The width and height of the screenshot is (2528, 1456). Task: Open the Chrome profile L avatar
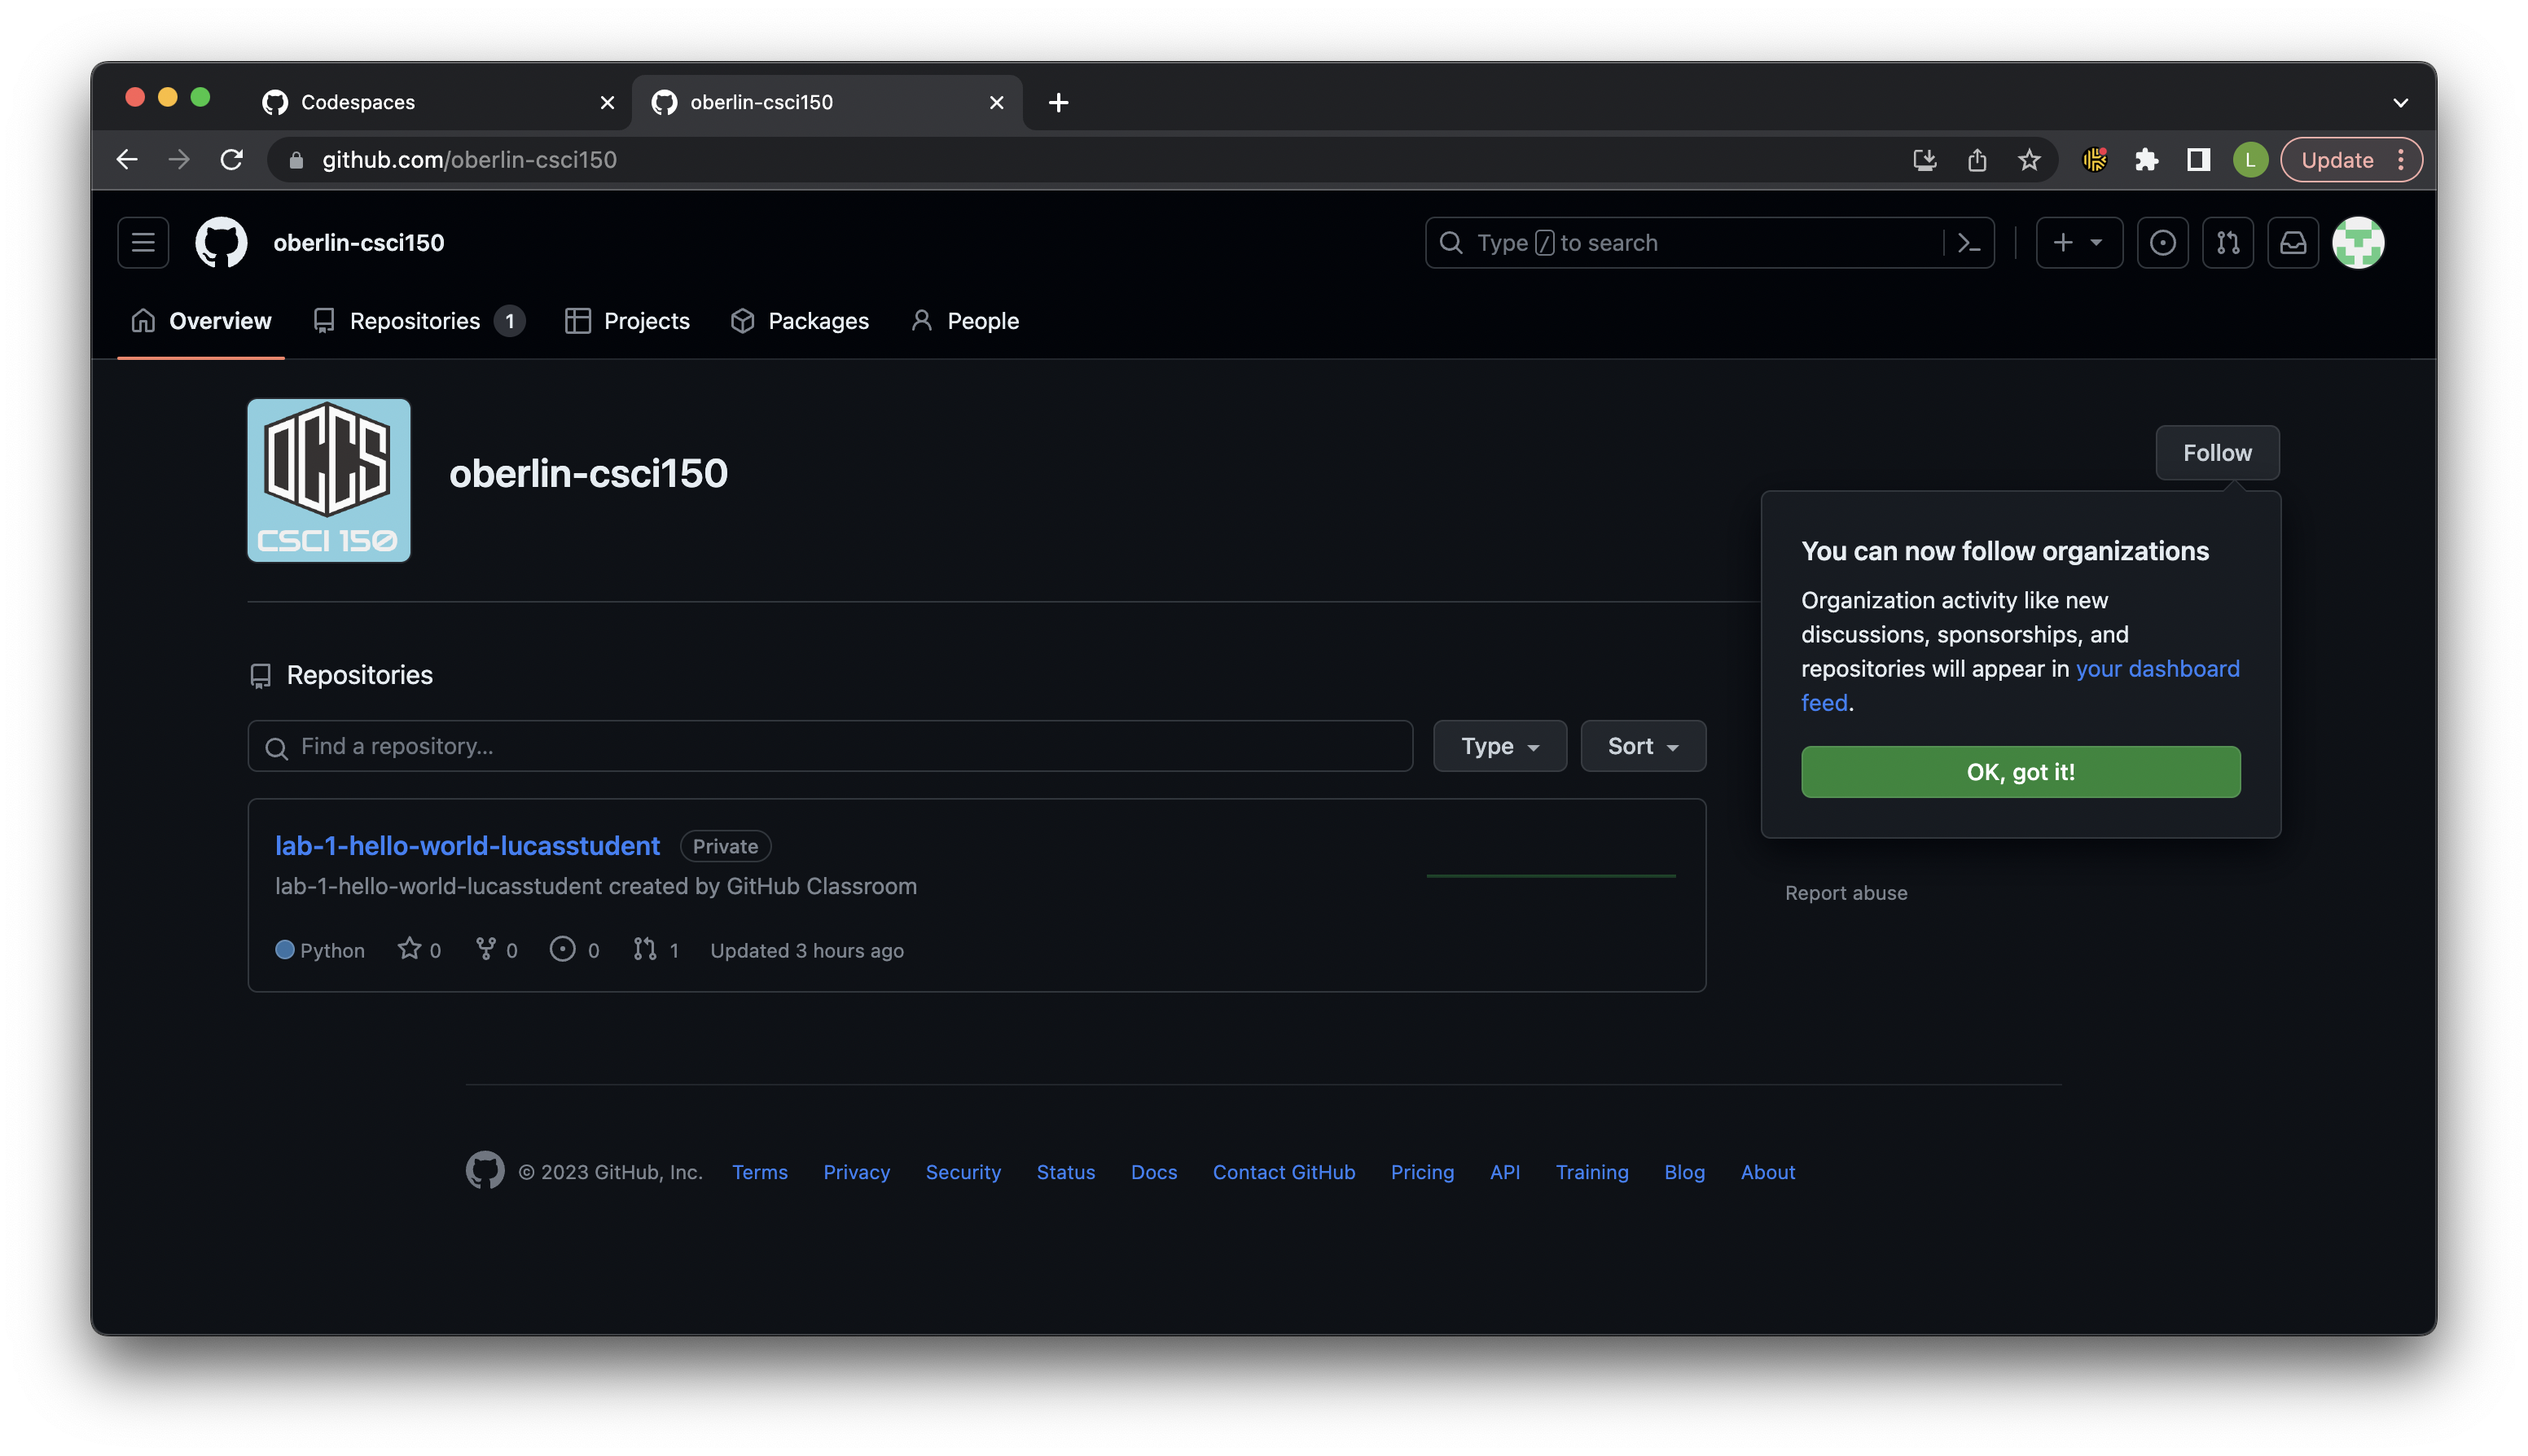pos(2250,160)
